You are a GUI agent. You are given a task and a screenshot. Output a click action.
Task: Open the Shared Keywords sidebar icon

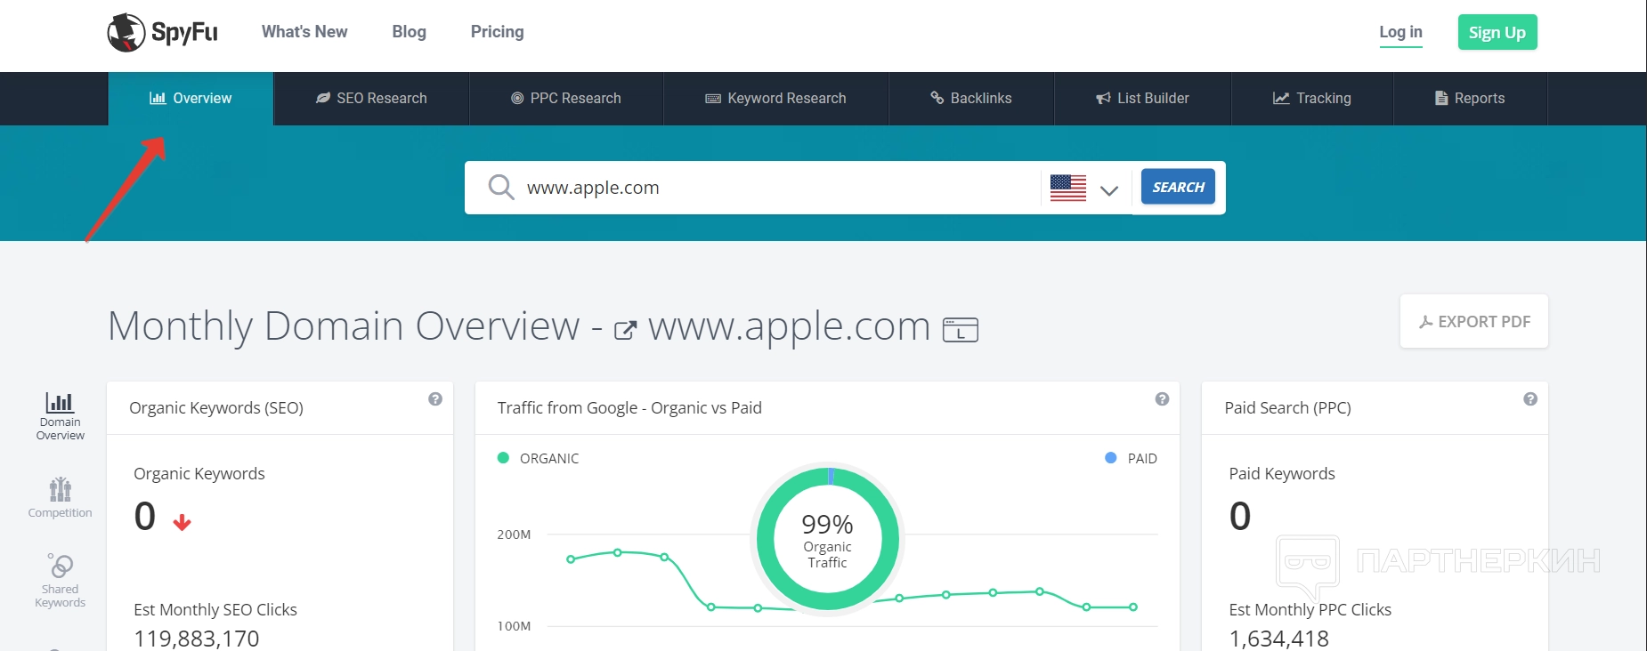pyautogui.click(x=60, y=580)
